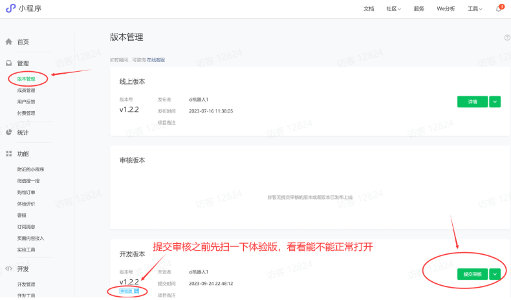Expand the 工具 dropdown menu
This screenshot has width=511, height=300.
475,9
